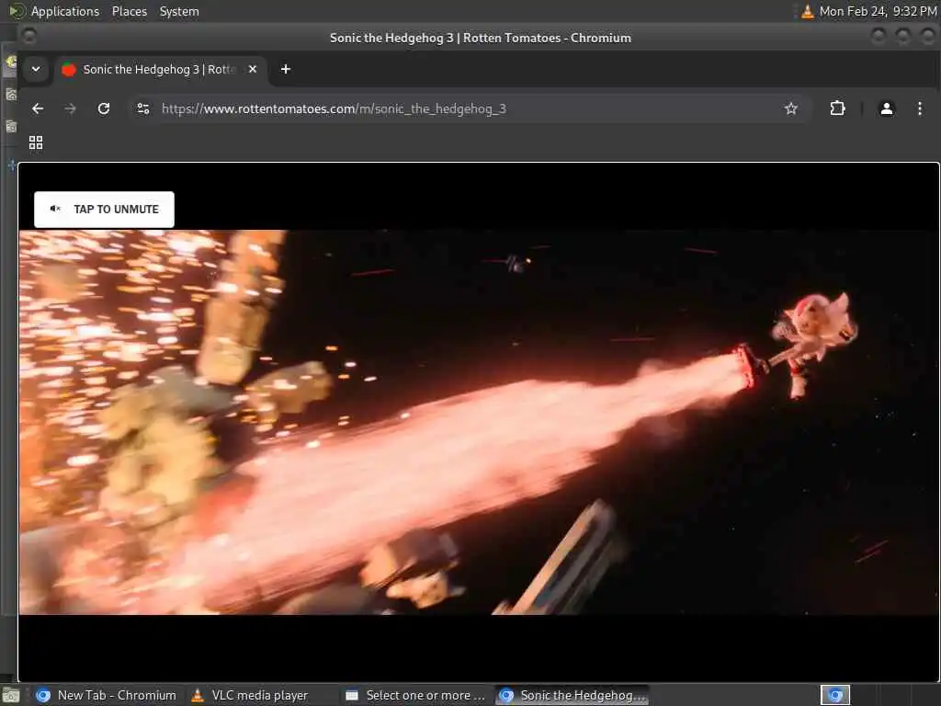This screenshot has width=941, height=706.
Task: Bookmark this page with the star icon
Action: [x=791, y=108]
